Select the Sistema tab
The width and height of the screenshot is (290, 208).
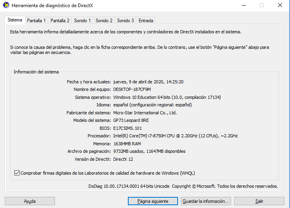(15, 20)
